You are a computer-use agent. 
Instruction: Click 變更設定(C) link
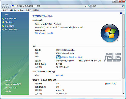[x=111, y=84]
